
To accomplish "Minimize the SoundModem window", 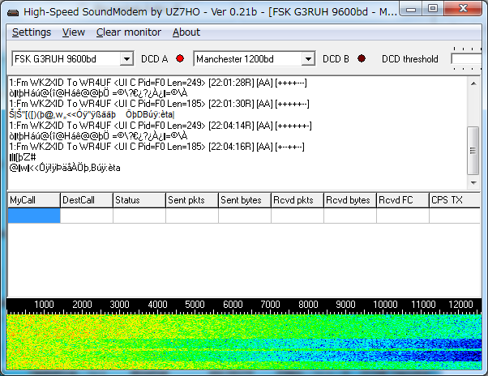I will tap(411, 10).
